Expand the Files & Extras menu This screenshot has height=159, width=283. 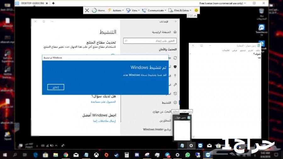180,10
